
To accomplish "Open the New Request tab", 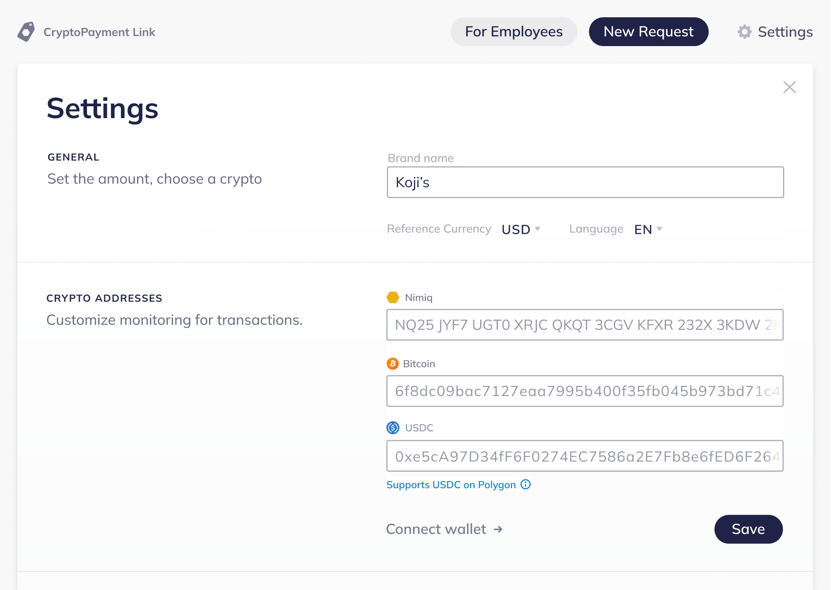I will 648,32.
